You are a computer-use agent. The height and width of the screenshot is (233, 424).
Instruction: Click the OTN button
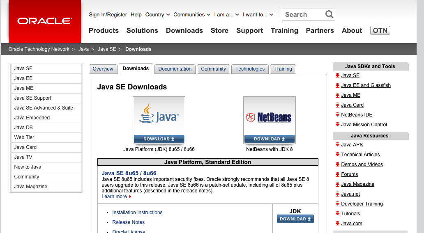[380, 30]
